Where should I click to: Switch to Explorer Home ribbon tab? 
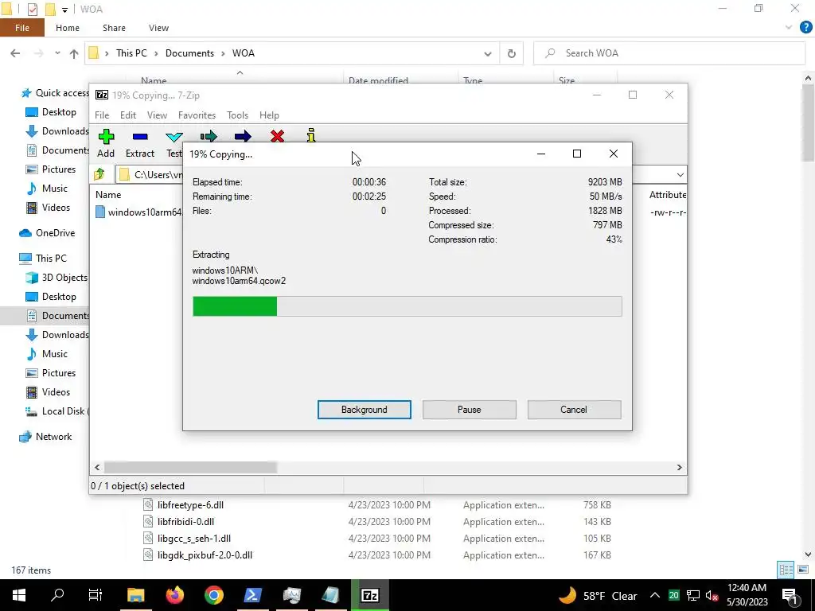(x=68, y=28)
